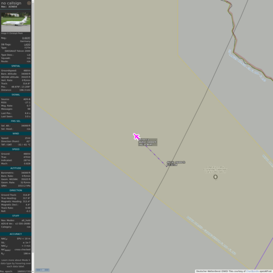This screenshot has width=273, height=273.
Task: Click the aircraft data label beside plane
Action: coord(148,142)
